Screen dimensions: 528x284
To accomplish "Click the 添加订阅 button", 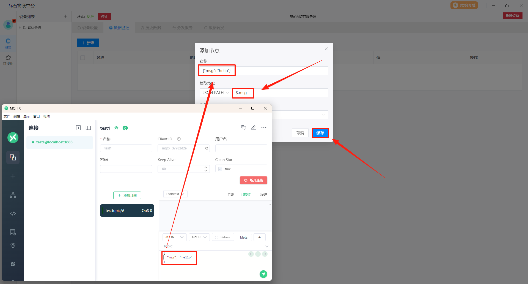I will coord(127,195).
